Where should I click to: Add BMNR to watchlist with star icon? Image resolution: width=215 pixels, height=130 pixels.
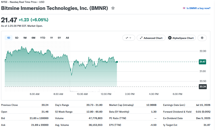[x=113, y=8]
